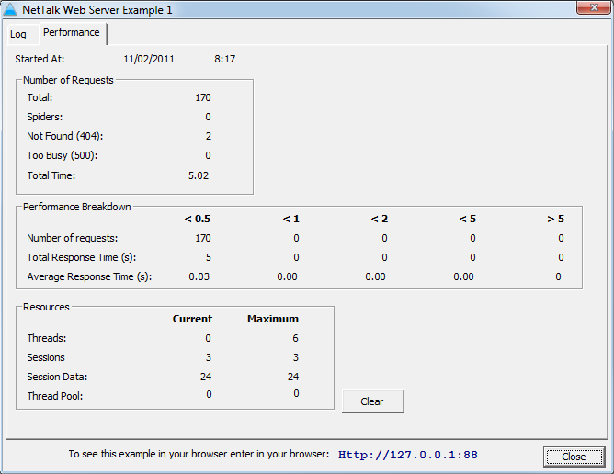This screenshot has width=614, height=474.
Task: Click the Maximum column header in Resources
Action: [272, 319]
